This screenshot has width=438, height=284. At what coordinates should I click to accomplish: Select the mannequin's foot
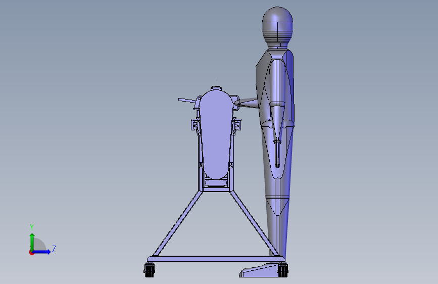(x=258, y=271)
